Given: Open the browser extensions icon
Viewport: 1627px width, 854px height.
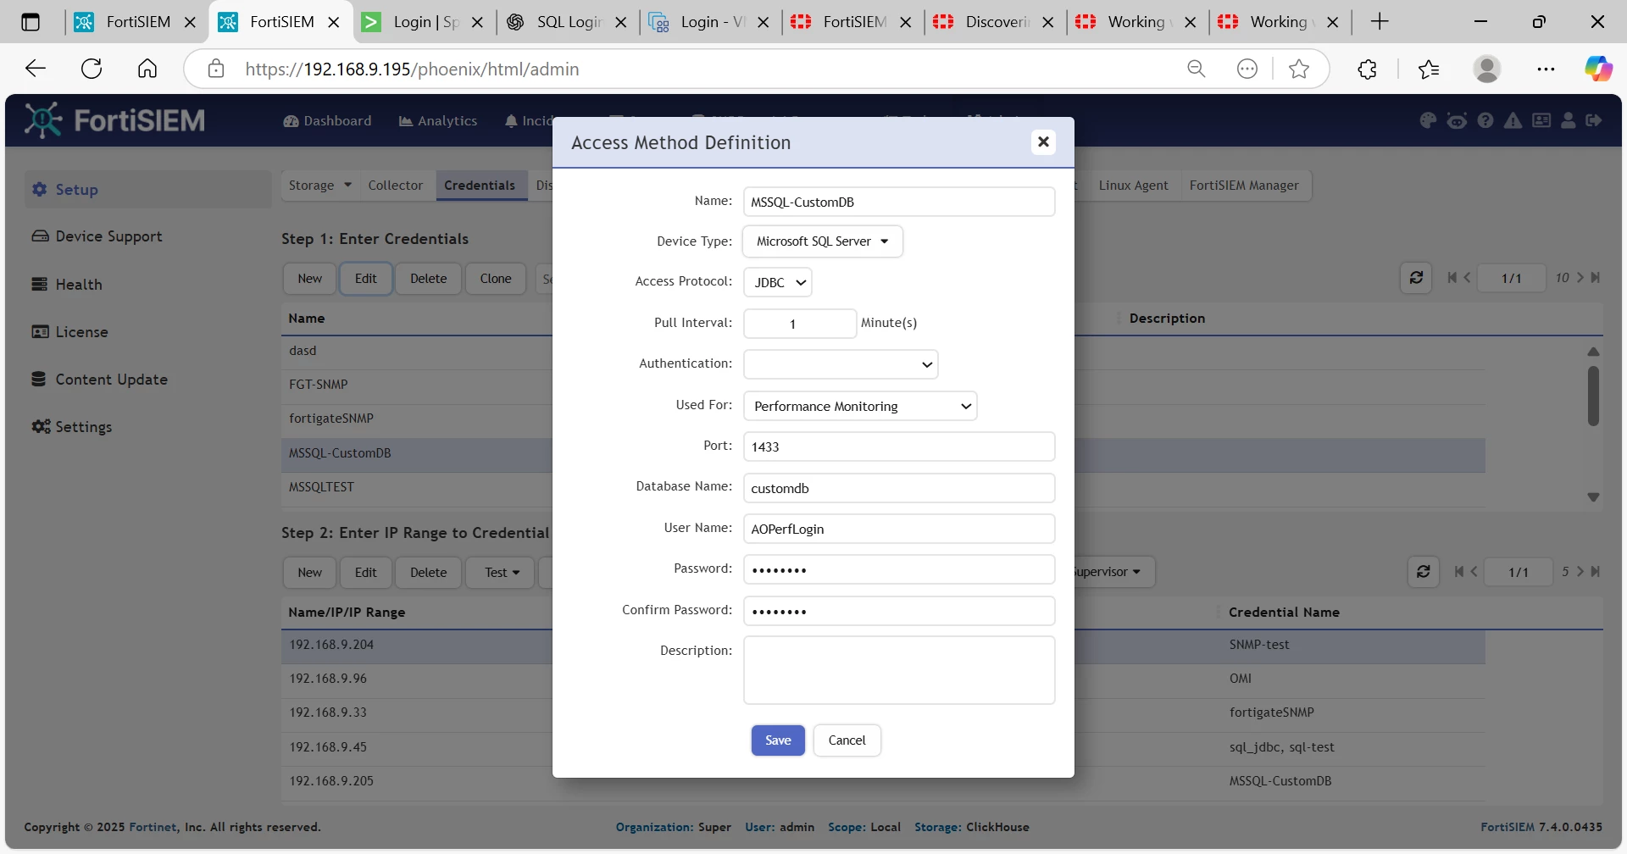Looking at the screenshot, I should [1367, 69].
